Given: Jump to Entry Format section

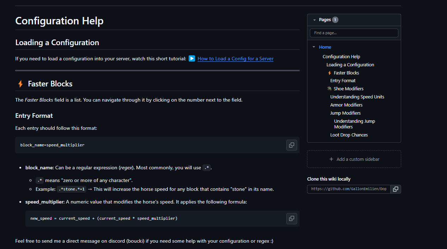Looking at the screenshot, I should [x=343, y=81].
